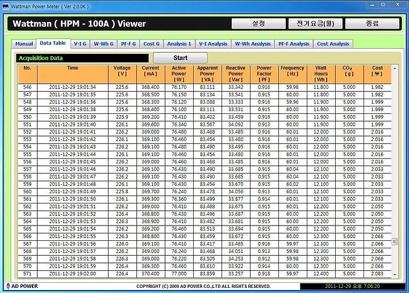Click active power 76.170 cell

click(x=179, y=87)
